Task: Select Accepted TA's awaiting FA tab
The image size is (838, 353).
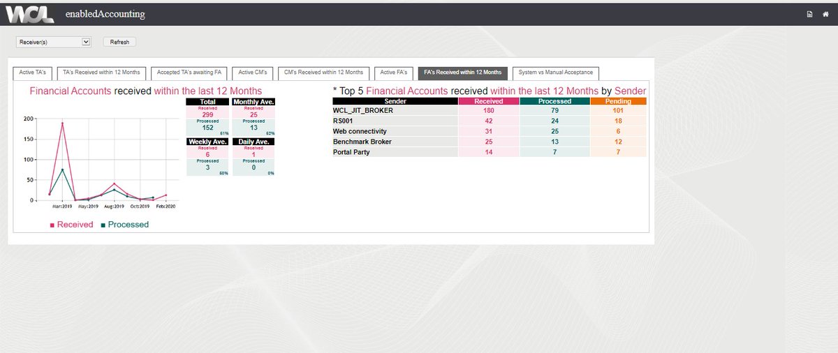Action: [189, 73]
